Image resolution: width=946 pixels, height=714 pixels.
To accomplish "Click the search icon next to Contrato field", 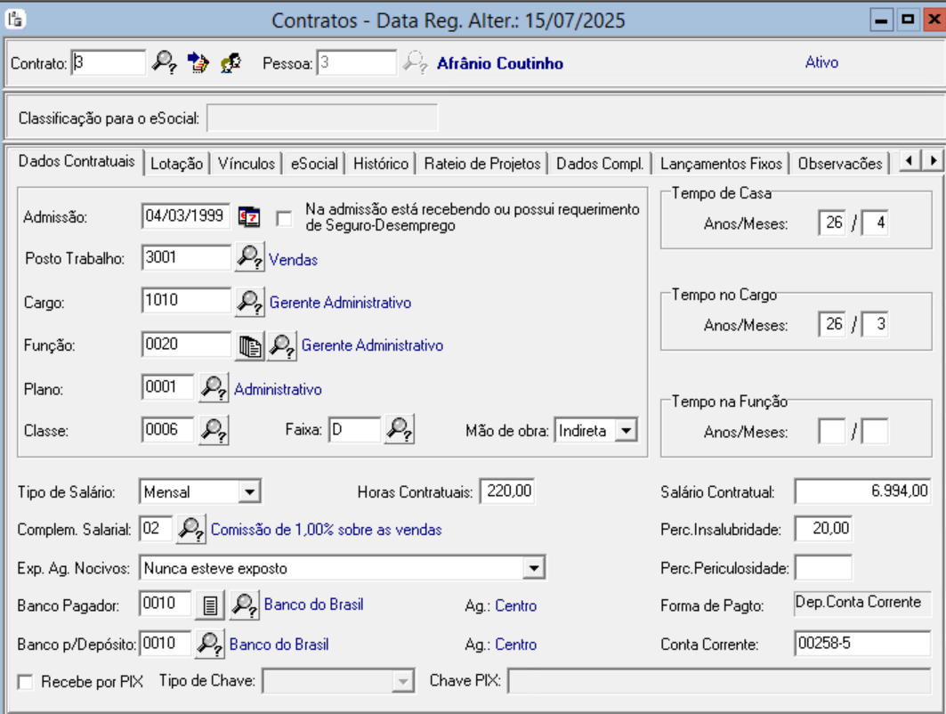I will click(163, 63).
